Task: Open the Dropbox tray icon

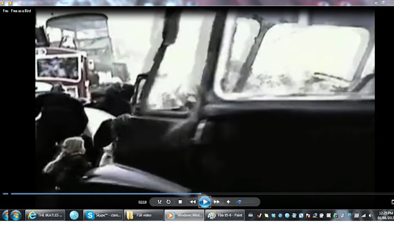Action: click(x=273, y=215)
